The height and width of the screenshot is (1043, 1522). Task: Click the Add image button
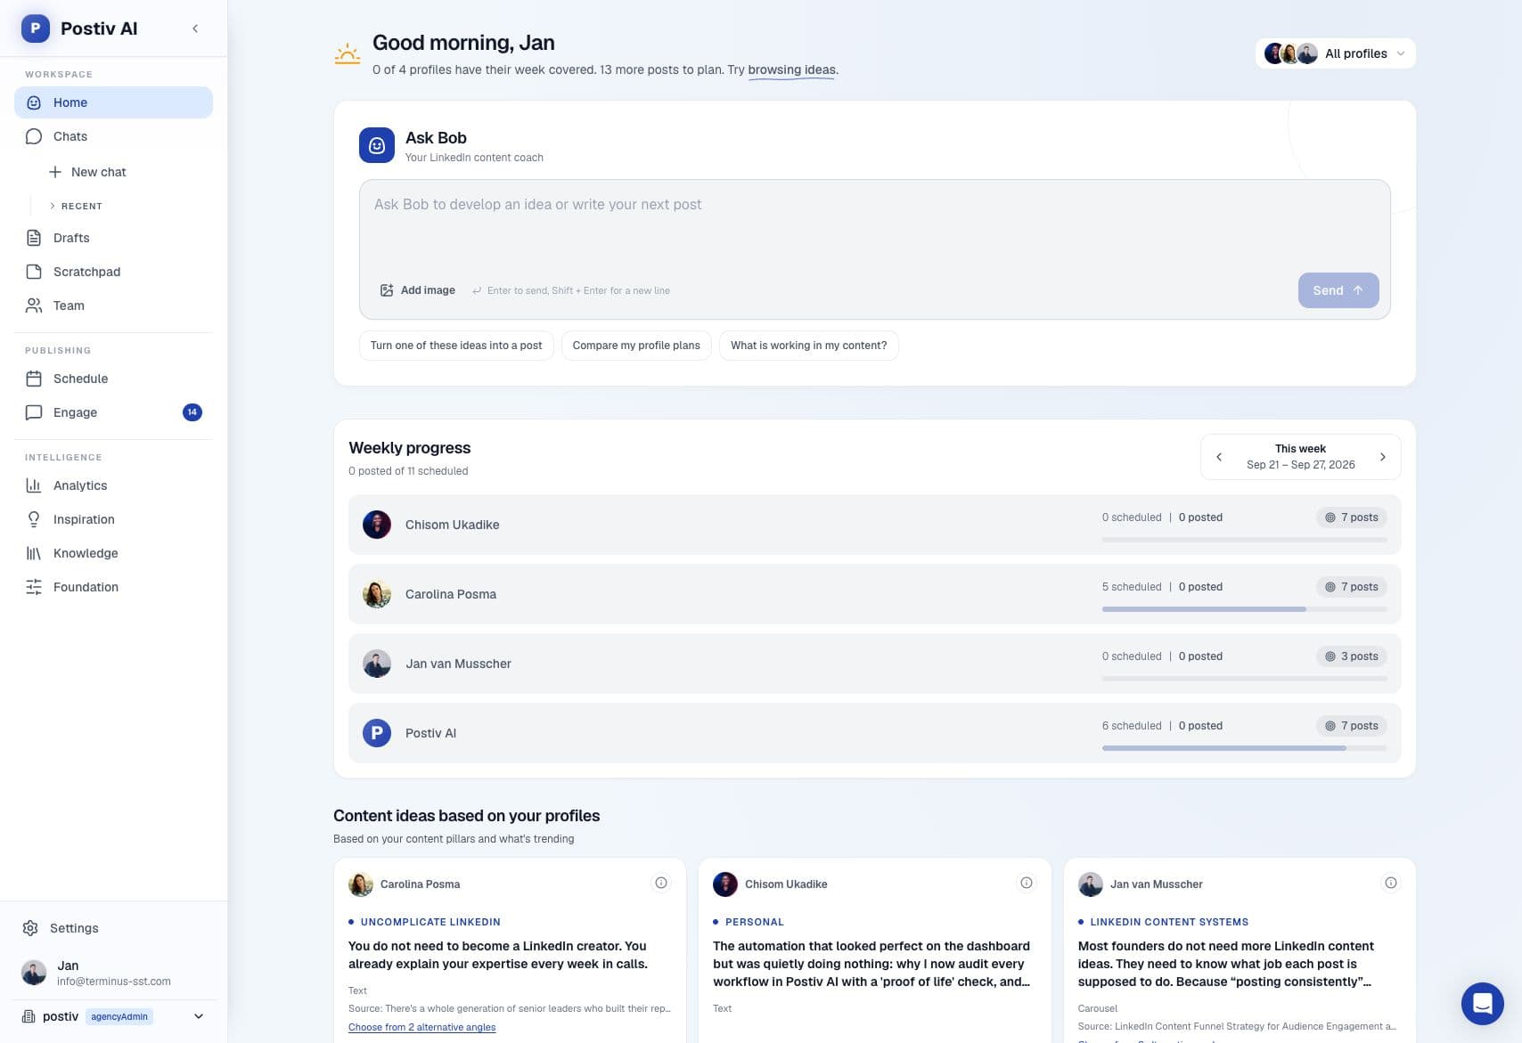[418, 290]
